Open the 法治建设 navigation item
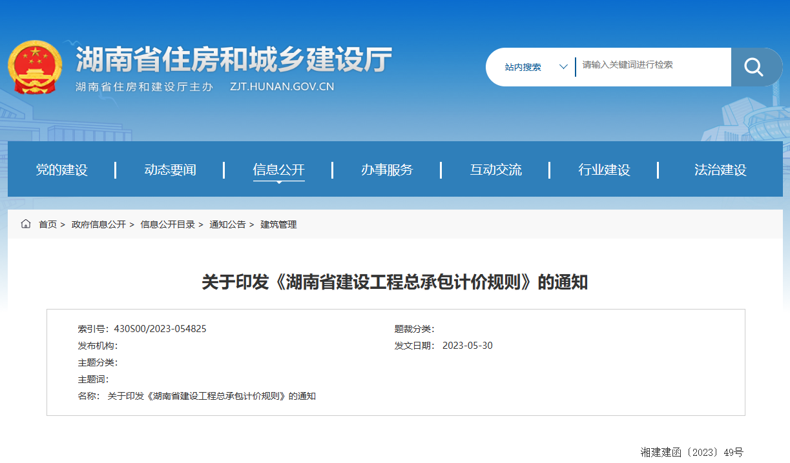This screenshot has width=790, height=463. (720, 170)
